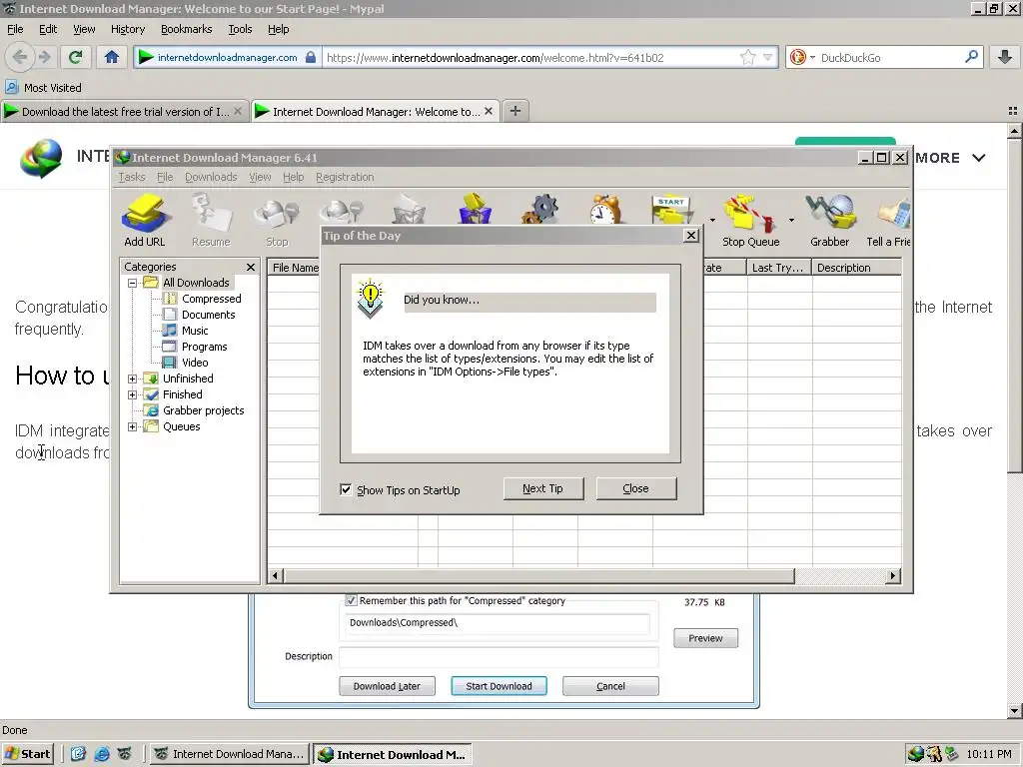This screenshot has width=1023, height=767.
Task: Click the Show Desktop quick launch icon
Action: pyautogui.click(x=78, y=754)
